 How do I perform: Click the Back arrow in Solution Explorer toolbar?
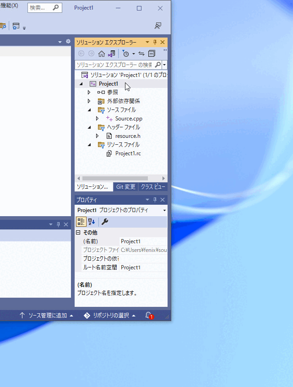point(81,54)
